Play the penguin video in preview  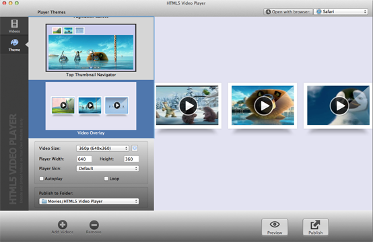(x=339, y=106)
